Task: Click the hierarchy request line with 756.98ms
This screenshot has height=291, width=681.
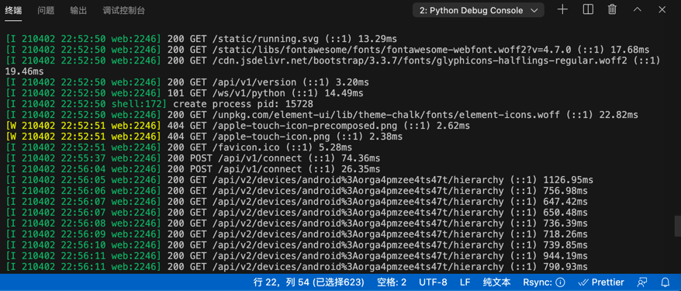Action: pos(296,191)
